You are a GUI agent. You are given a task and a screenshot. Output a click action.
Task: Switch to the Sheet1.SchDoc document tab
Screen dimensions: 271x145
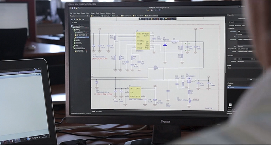coord(95,16)
